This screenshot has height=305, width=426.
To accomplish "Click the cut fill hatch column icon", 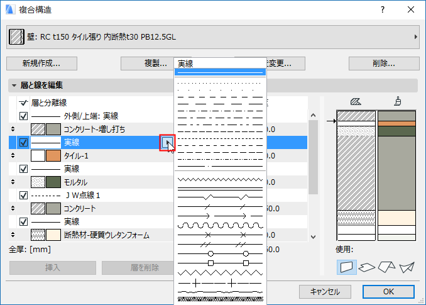I will coord(356,102).
